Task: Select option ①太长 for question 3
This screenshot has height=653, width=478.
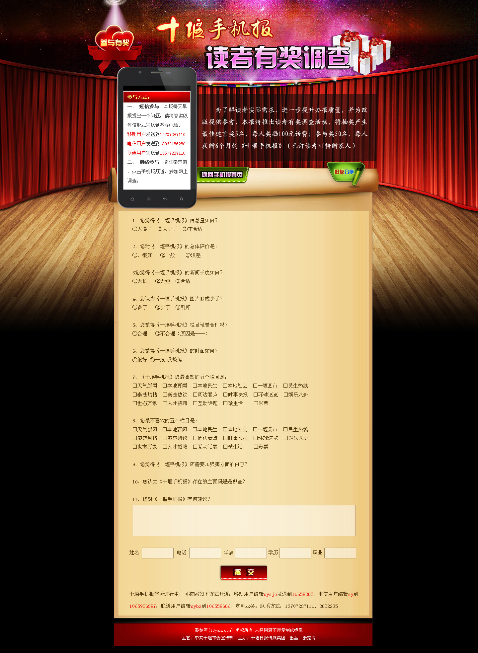Action: click(140, 281)
